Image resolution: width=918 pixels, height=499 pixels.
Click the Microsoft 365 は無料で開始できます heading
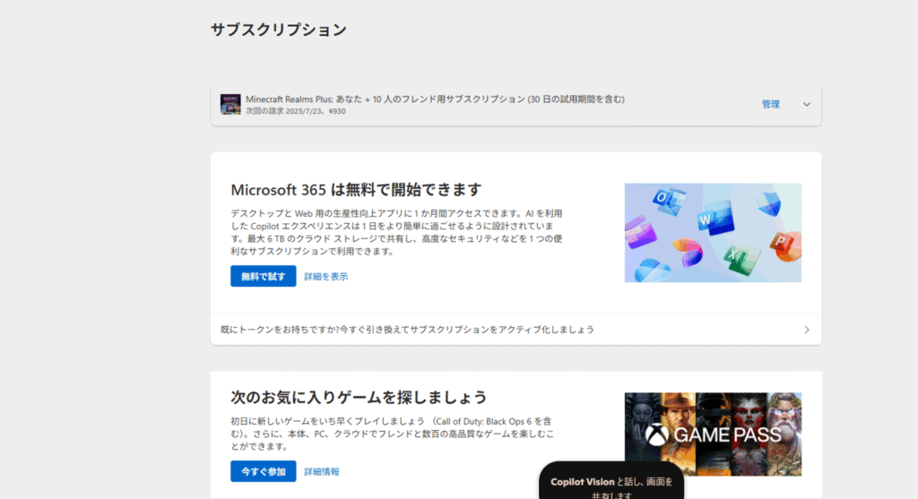pos(356,190)
